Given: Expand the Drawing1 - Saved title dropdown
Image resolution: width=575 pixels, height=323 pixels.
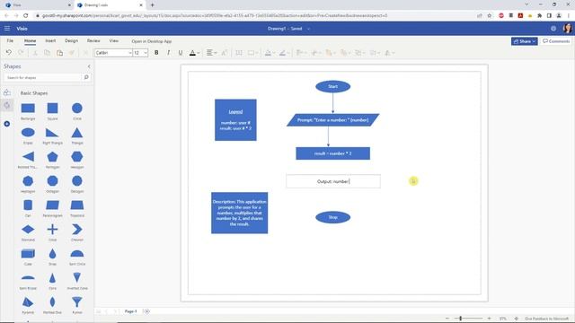Looking at the screenshot, I should point(308,29).
